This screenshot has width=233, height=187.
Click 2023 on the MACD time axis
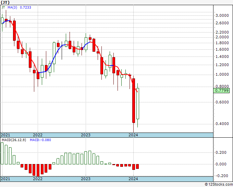86,179
